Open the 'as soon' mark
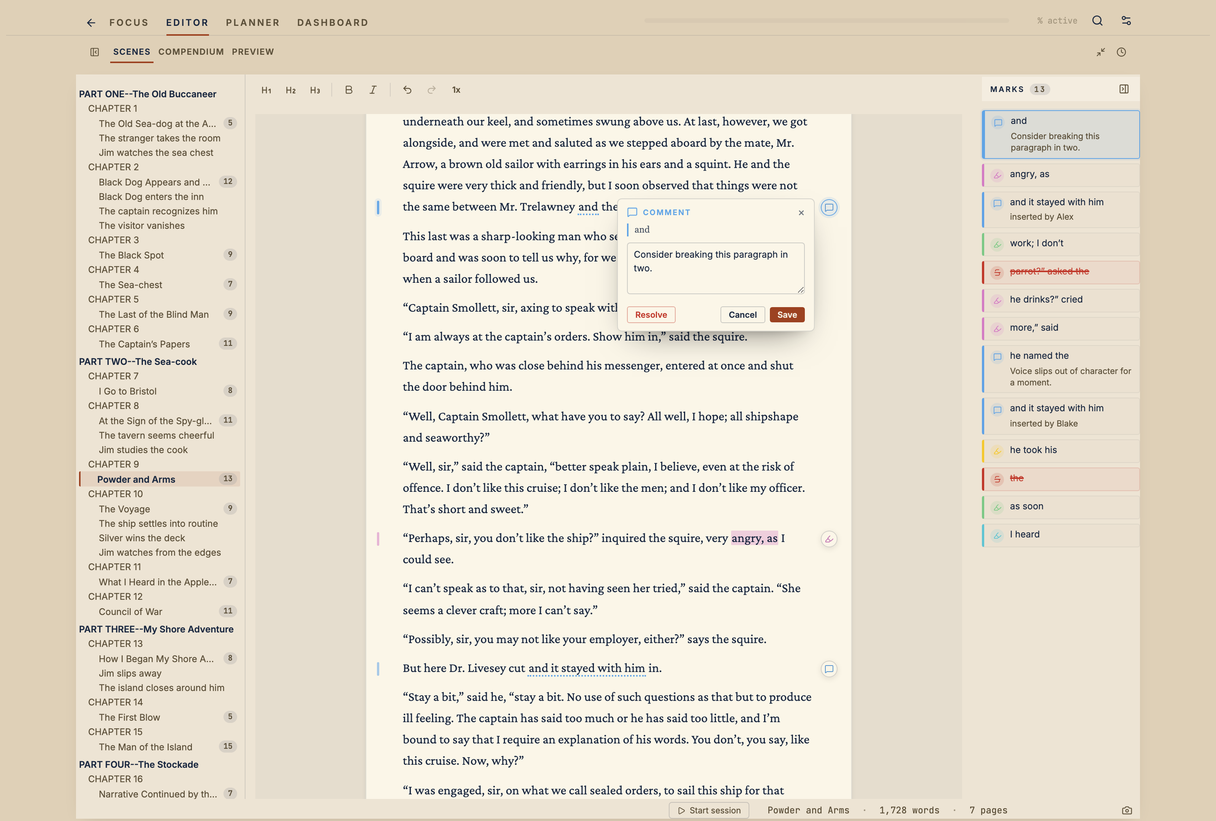Image resolution: width=1216 pixels, height=821 pixels. [1061, 507]
